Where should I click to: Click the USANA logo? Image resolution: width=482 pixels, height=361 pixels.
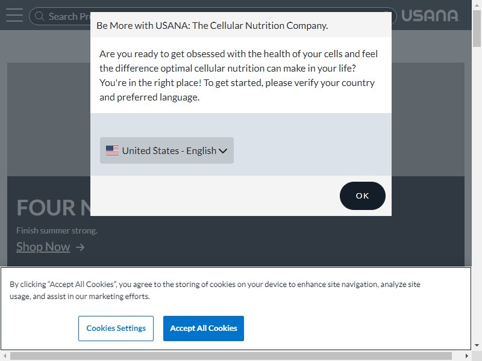coord(430,16)
